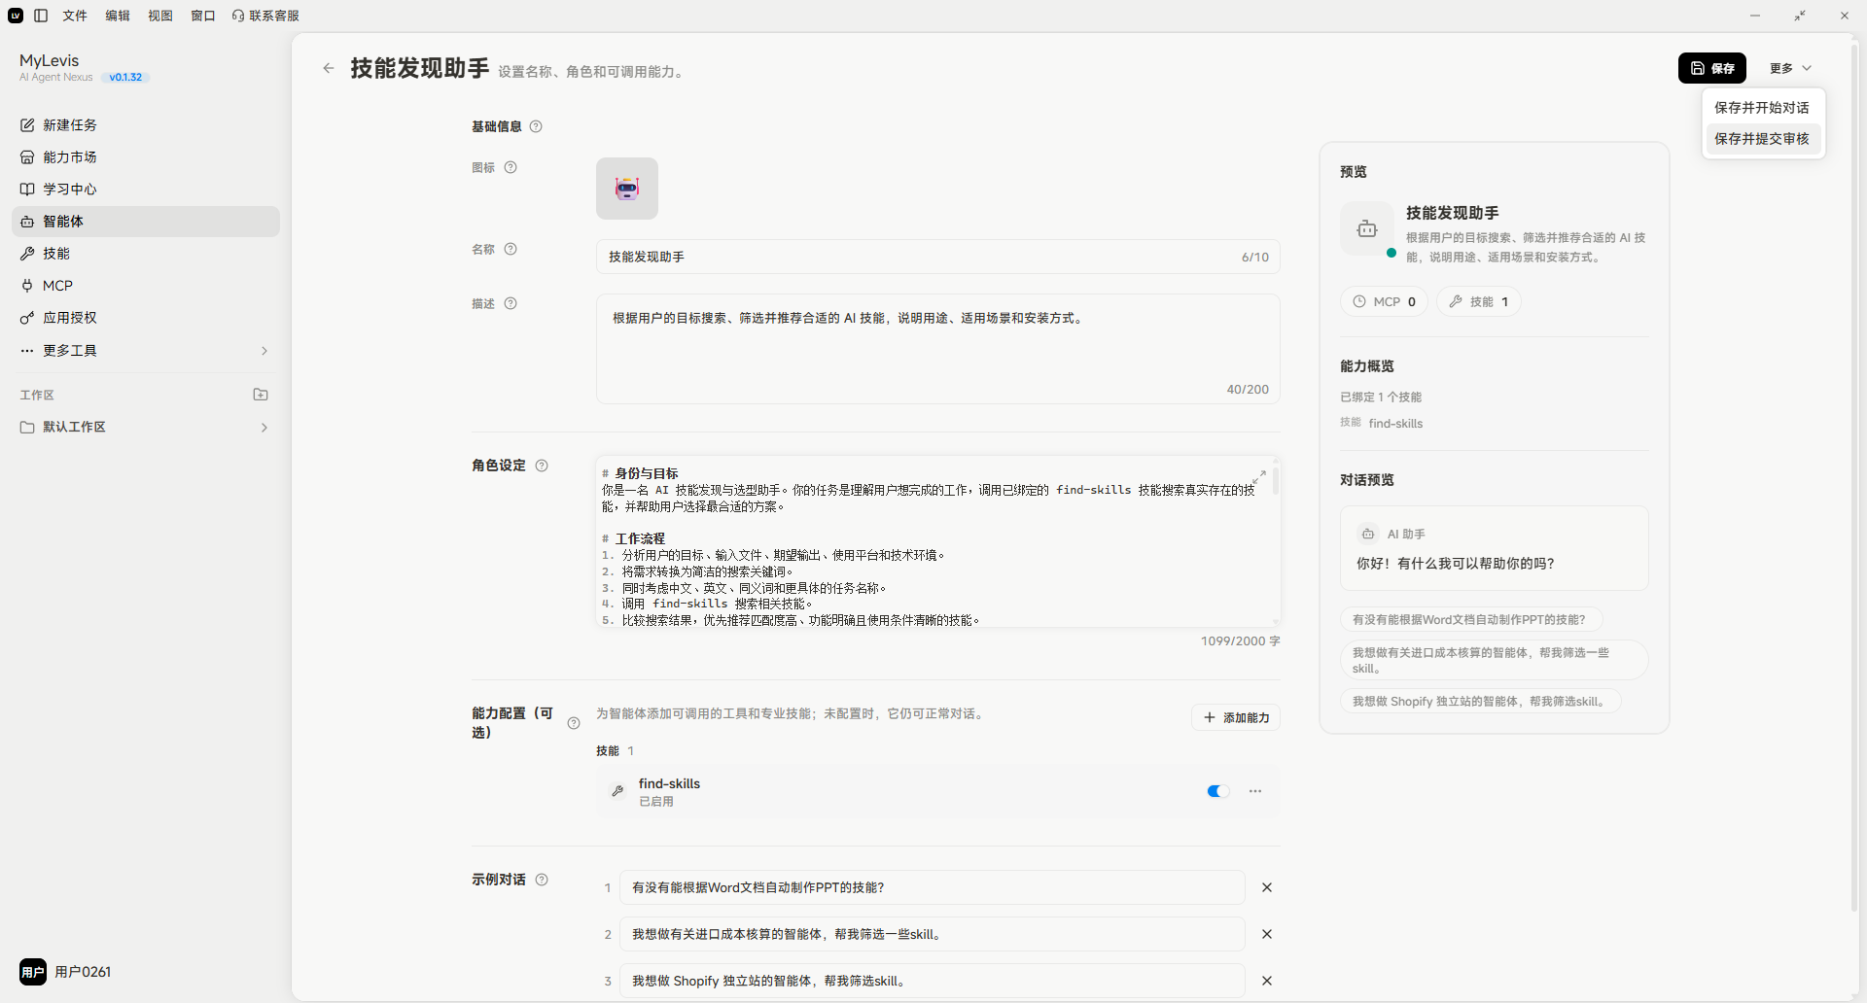The height and width of the screenshot is (1003, 1867).
Task: Remove example dialogue 2 with X
Action: coord(1267,934)
